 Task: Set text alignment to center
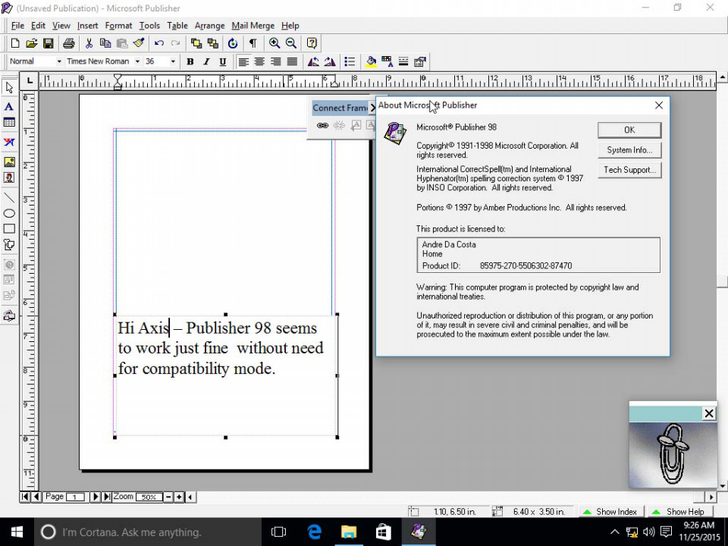point(259,61)
